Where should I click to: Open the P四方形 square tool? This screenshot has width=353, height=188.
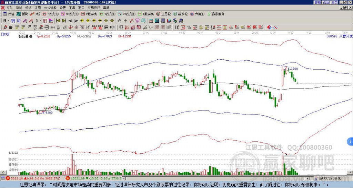(50, 14)
